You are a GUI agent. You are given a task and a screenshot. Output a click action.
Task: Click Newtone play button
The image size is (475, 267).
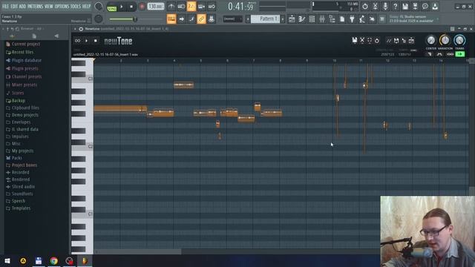(86, 41)
